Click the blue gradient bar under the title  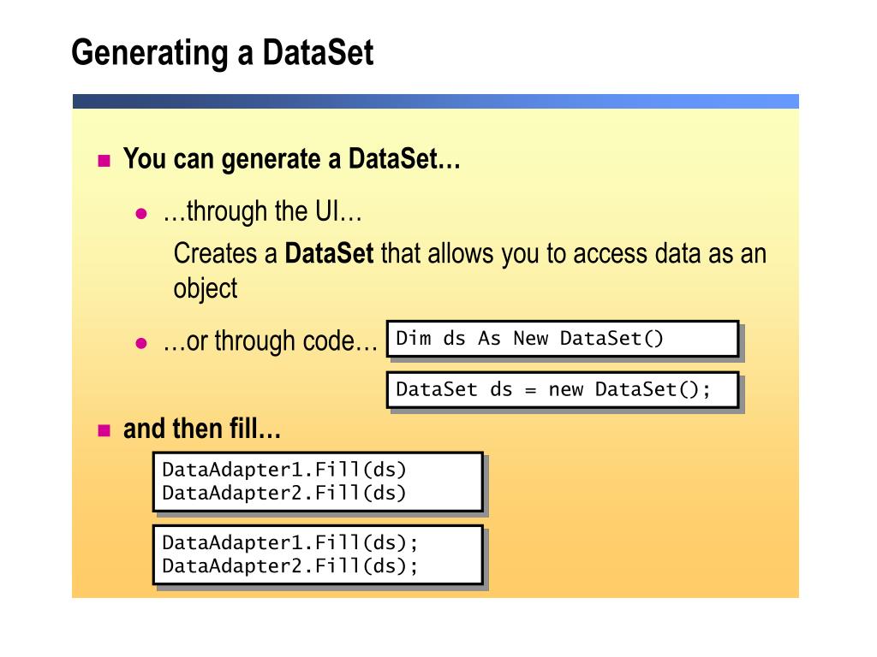pyautogui.click(x=436, y=101)
